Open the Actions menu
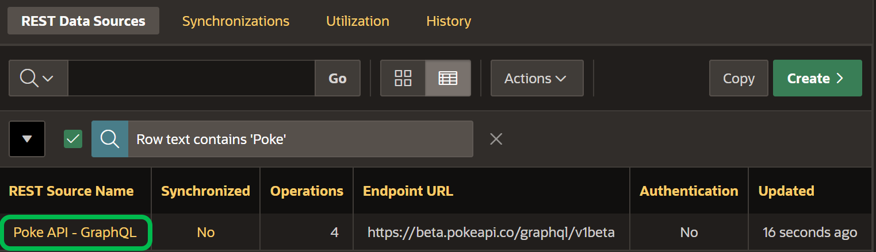876x252 pixels. [537, 78]
